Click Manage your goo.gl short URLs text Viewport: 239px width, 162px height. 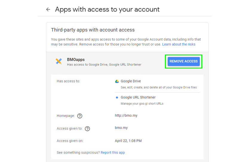tap(142, 104)
